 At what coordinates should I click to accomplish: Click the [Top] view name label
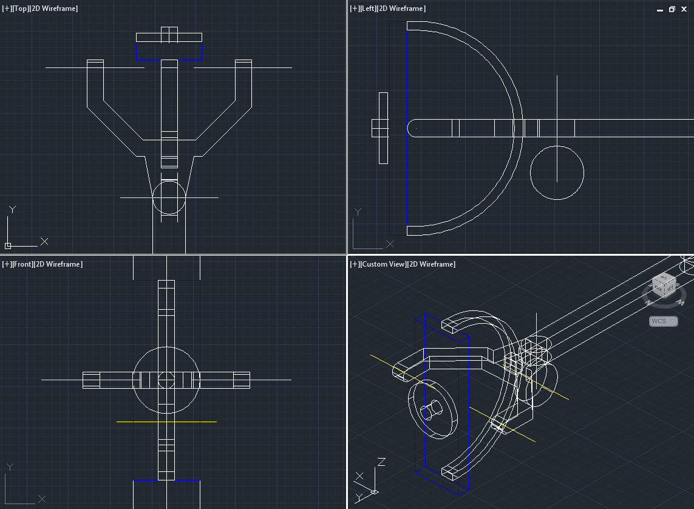(x=20, y=9)
